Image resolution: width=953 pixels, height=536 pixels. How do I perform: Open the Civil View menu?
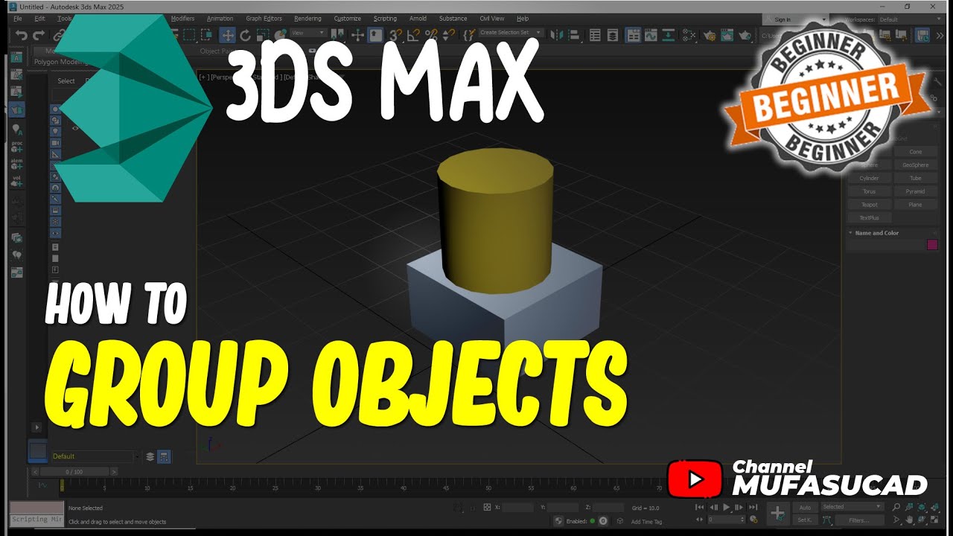point(491,19)
